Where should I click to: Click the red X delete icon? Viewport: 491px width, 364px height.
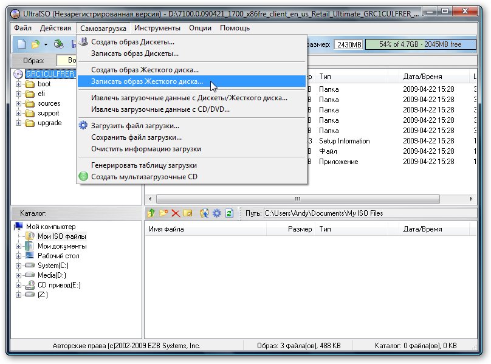pos(176,214)
